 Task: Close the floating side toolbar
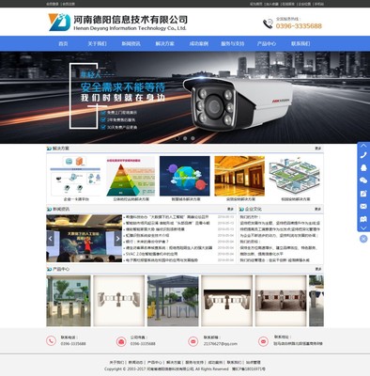click(x=363, y=239)
